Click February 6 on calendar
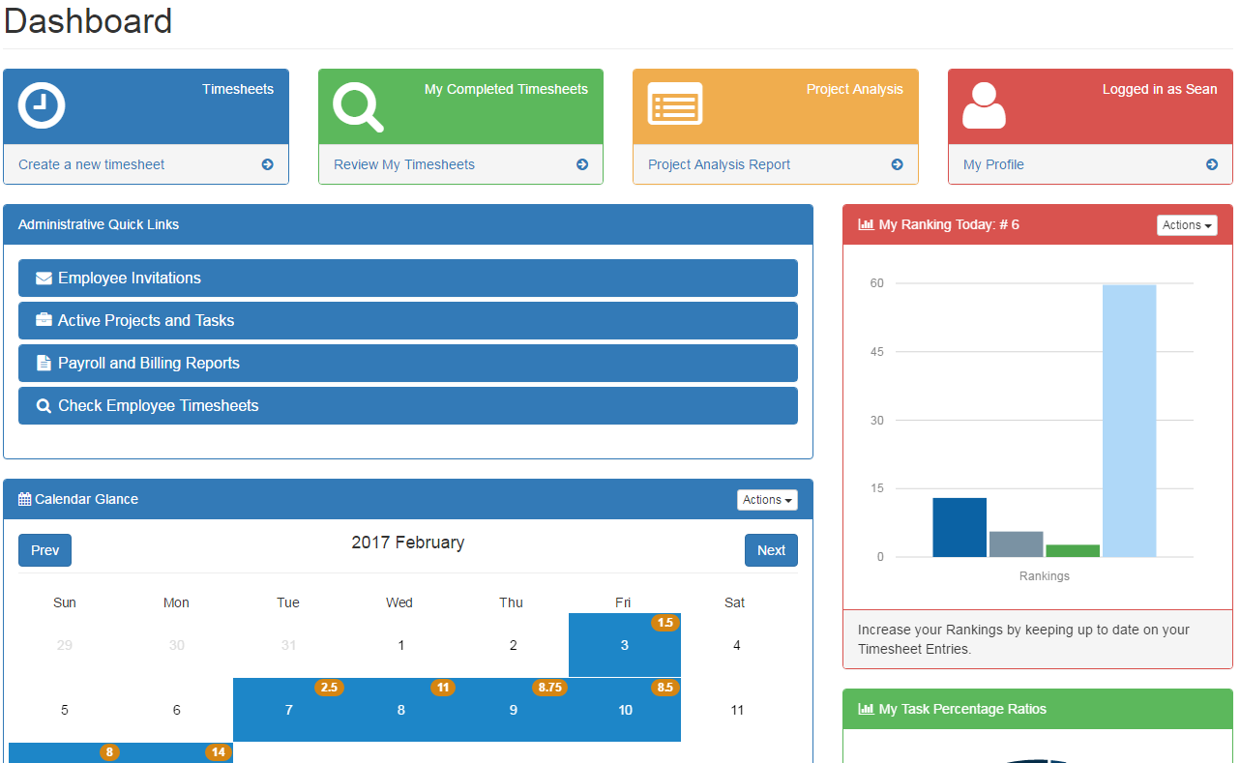Screen dimensions: 1240x763 [x=176, y=710]
